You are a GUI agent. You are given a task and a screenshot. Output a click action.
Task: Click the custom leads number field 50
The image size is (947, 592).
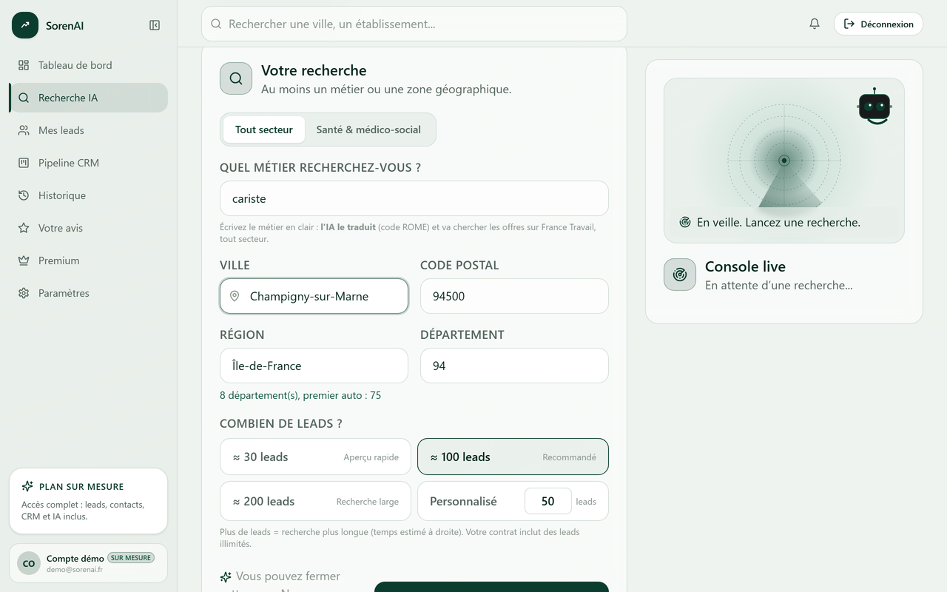548,501
